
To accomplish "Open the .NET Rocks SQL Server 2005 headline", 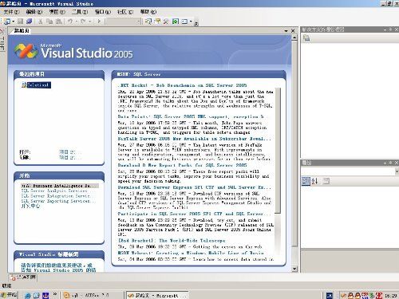I will click(x=183, y=85).
